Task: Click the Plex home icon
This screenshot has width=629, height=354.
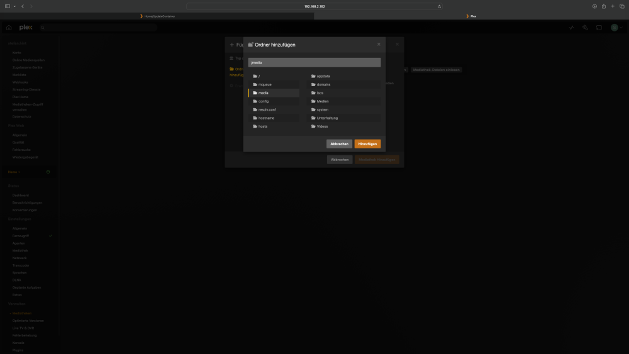Action: point(9,27)
